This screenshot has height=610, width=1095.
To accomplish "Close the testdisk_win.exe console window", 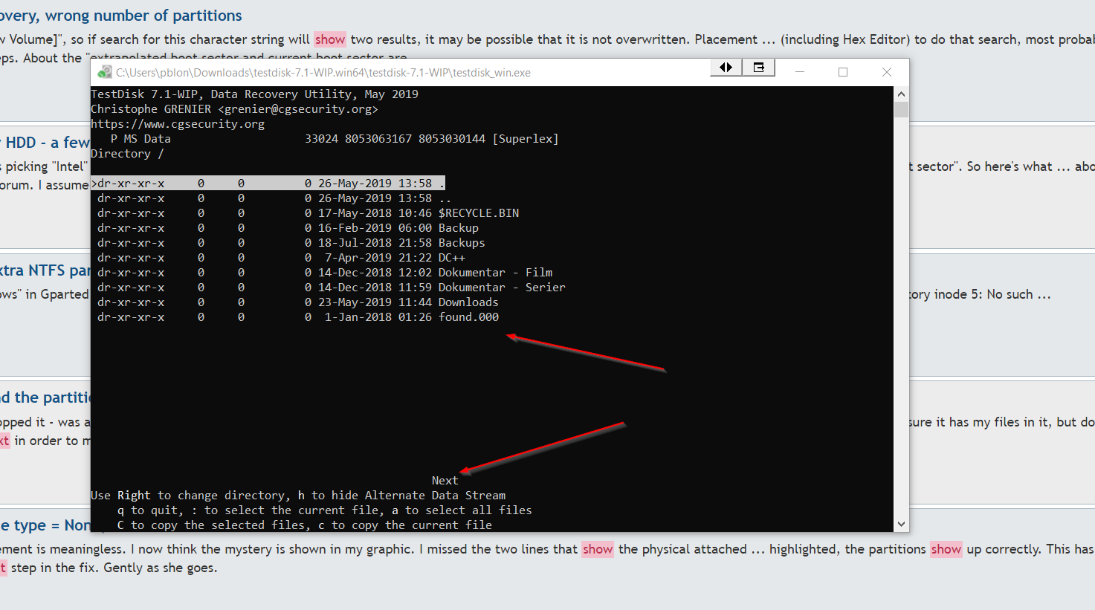I will point(887,72).
